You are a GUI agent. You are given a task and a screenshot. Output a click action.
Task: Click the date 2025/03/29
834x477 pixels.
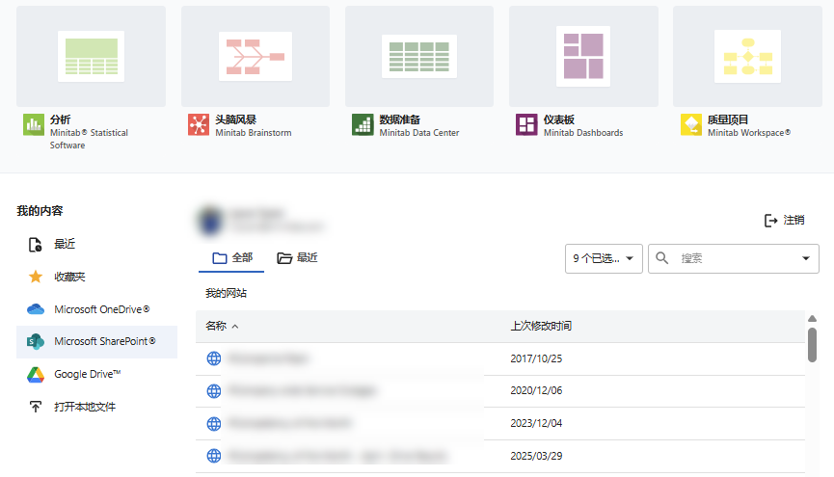point(536,456)
